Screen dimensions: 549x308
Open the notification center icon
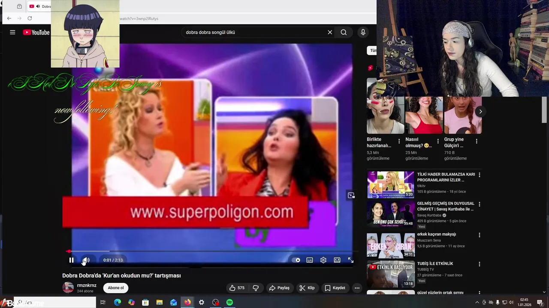click(540, 302)
